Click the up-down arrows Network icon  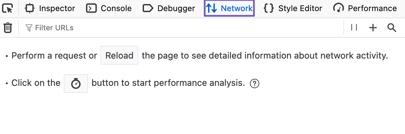[211, 8]
